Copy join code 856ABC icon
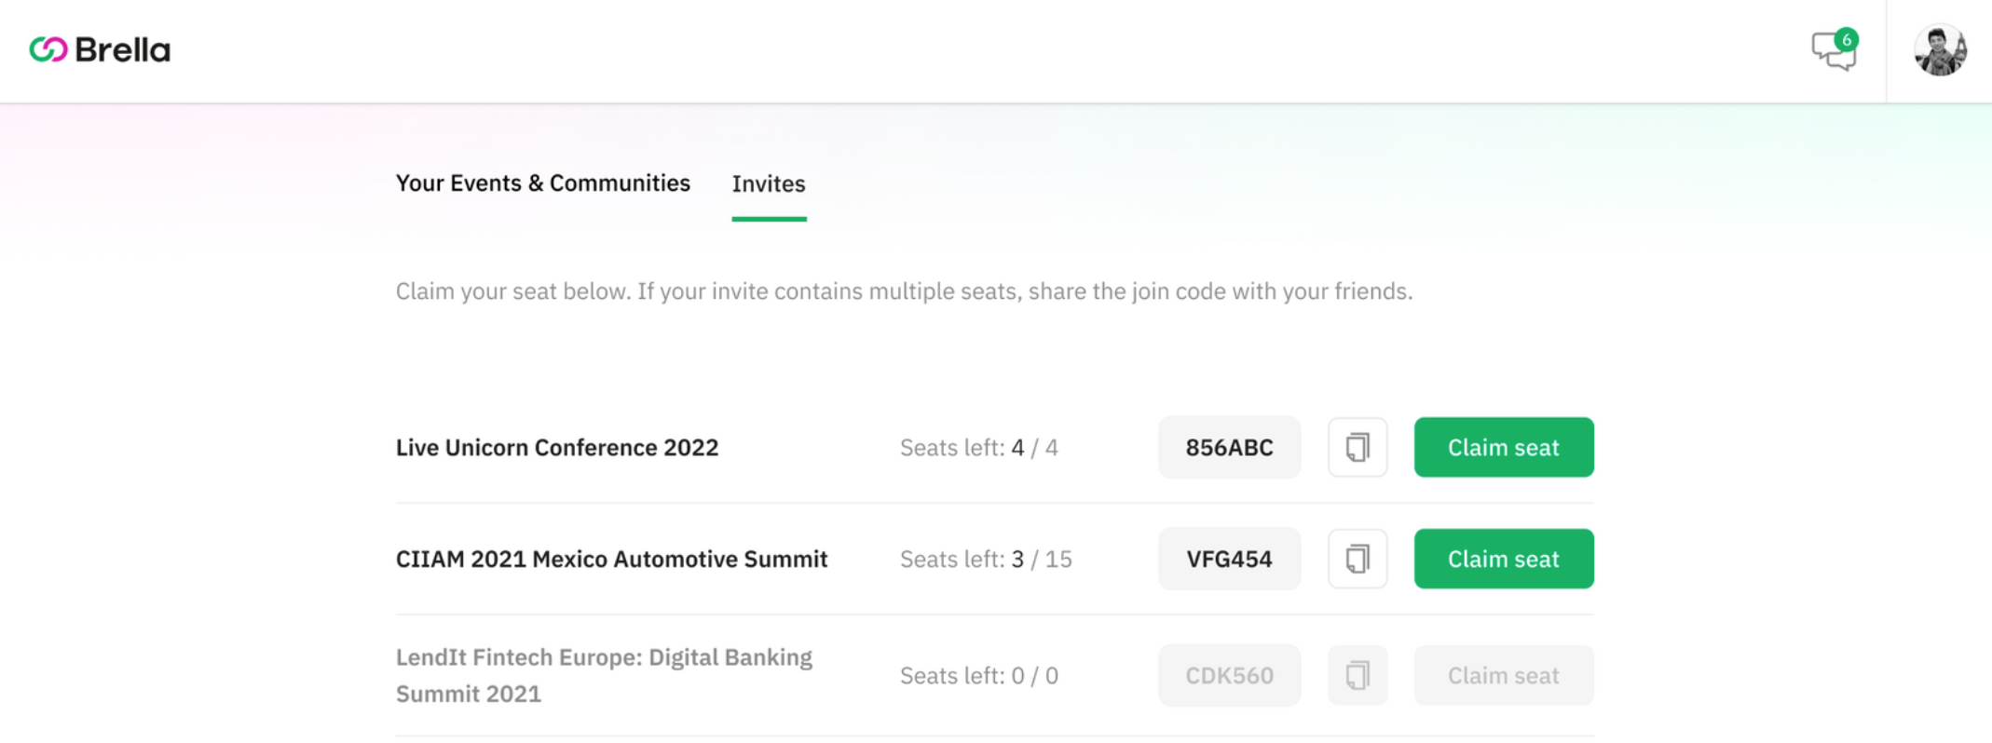Screen dimensions: 1992x743 coord(1358,448)
